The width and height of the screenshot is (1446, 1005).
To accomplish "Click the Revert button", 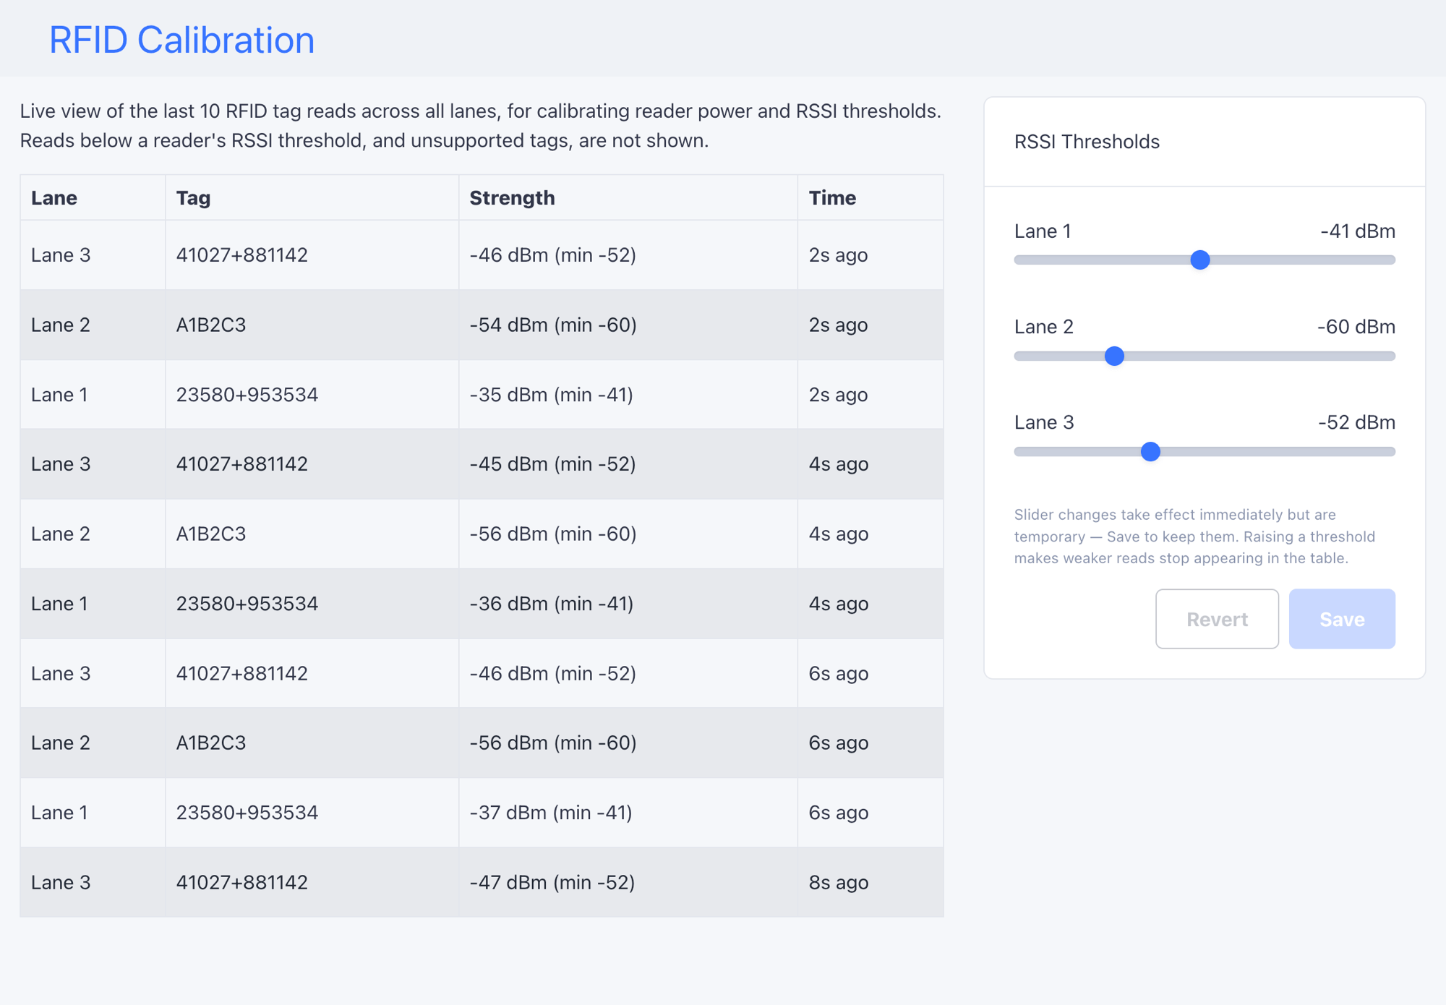I will [1217, 619].
